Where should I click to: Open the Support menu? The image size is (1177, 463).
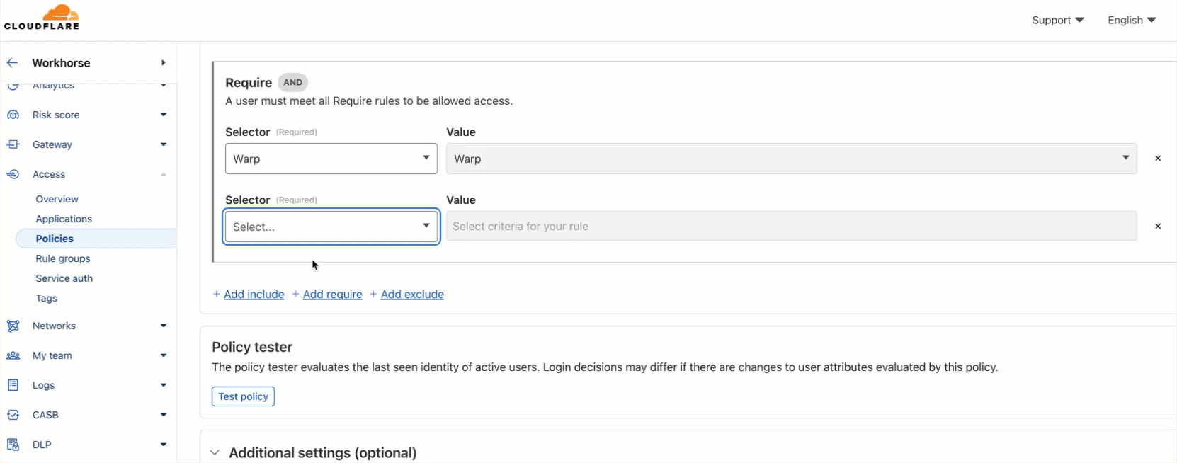tap(1057, 20)
